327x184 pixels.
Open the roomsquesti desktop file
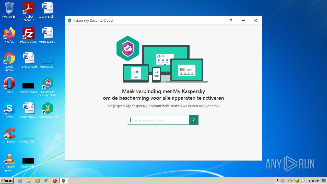point(28,163)
